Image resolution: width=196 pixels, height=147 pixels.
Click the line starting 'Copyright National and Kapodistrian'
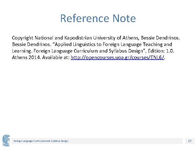pos(96,38)
